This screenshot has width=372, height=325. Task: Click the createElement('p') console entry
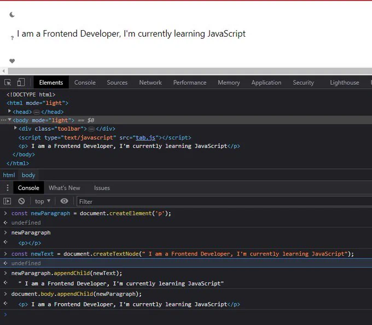[x=91, y=213]
